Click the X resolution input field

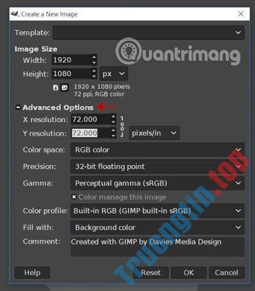point(91,119)
